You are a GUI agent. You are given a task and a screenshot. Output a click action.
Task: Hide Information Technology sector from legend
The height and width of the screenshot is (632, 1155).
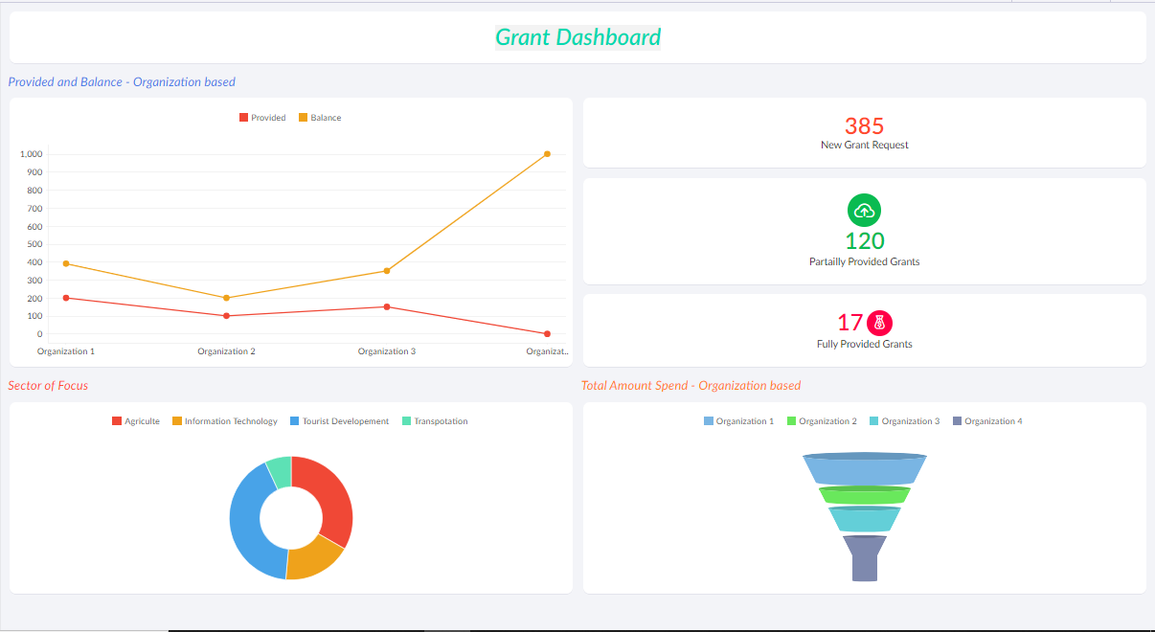pyautogui.click(x=225, y=421)
